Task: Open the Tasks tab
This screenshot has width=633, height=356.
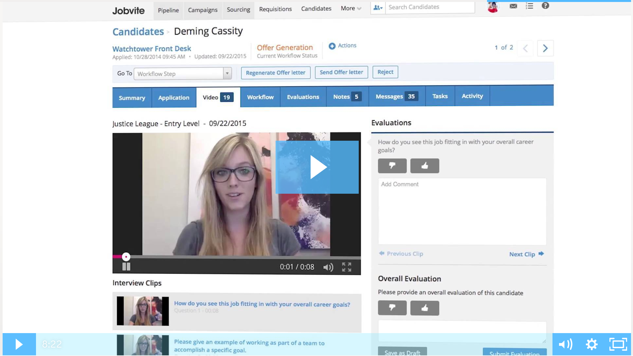Action: (x=440, y=96)
